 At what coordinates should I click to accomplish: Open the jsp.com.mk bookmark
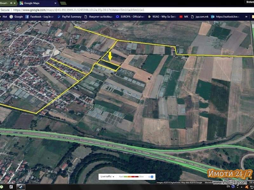[x=199, y=16]
